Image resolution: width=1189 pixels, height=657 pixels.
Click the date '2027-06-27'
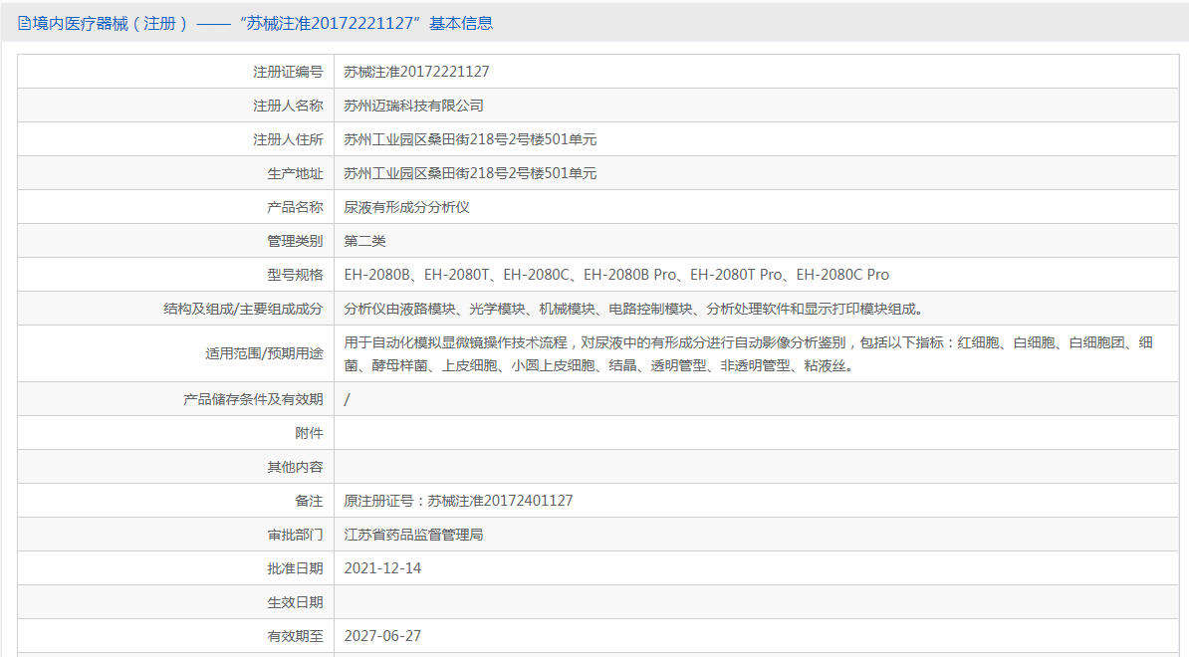tap(382, 636)
